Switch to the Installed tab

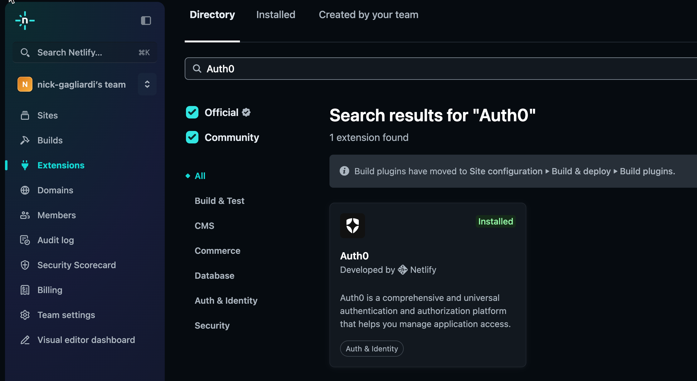coord(275,15)
